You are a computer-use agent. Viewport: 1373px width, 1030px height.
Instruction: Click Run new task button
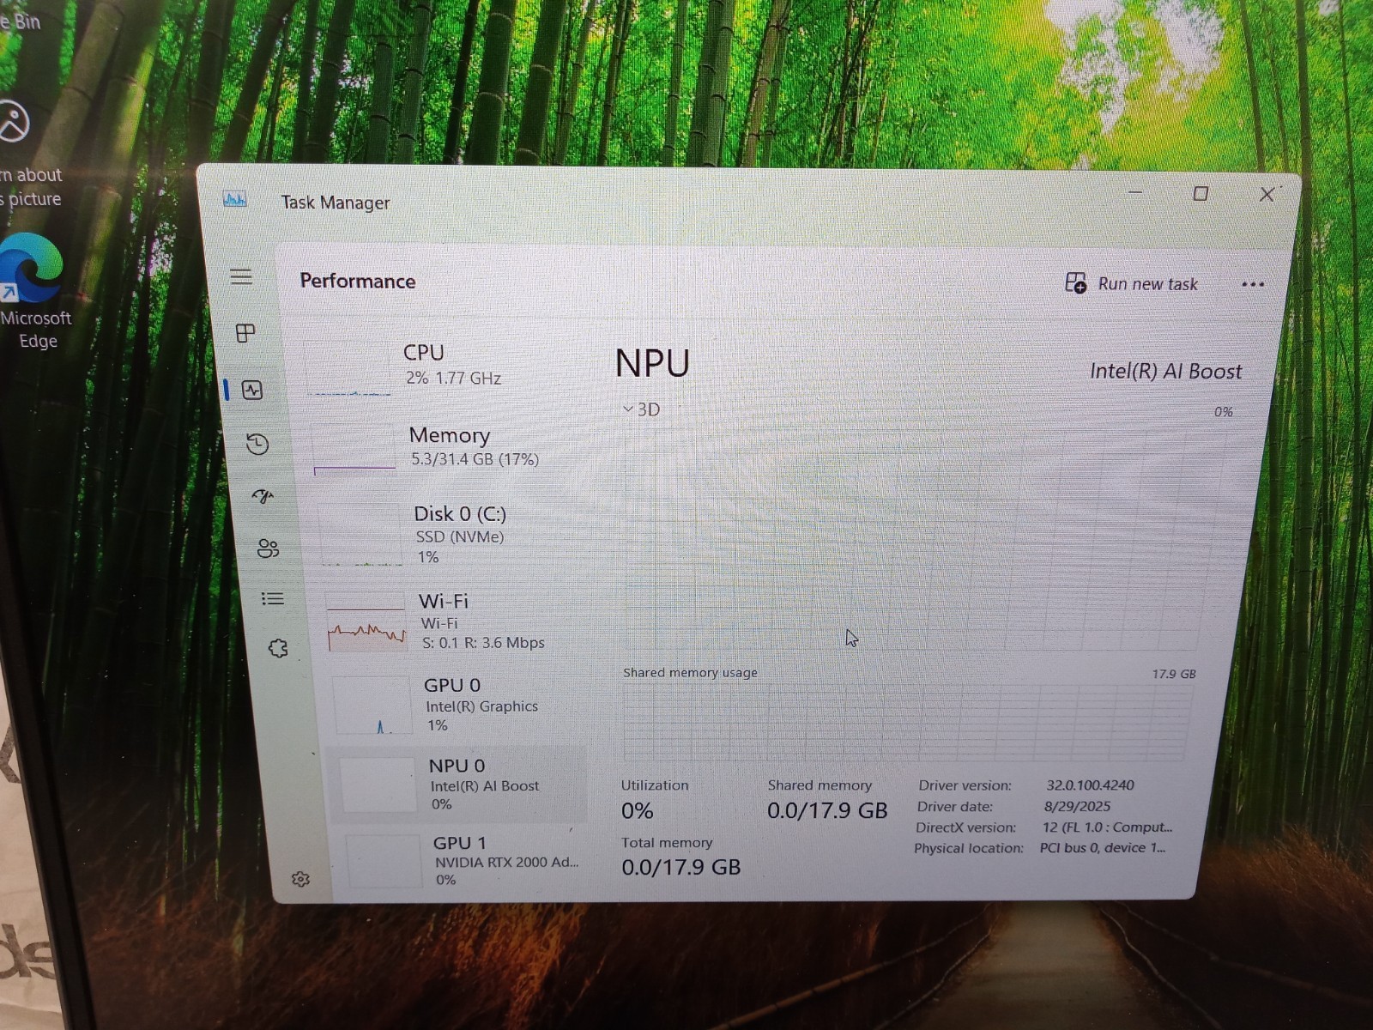1131,283
